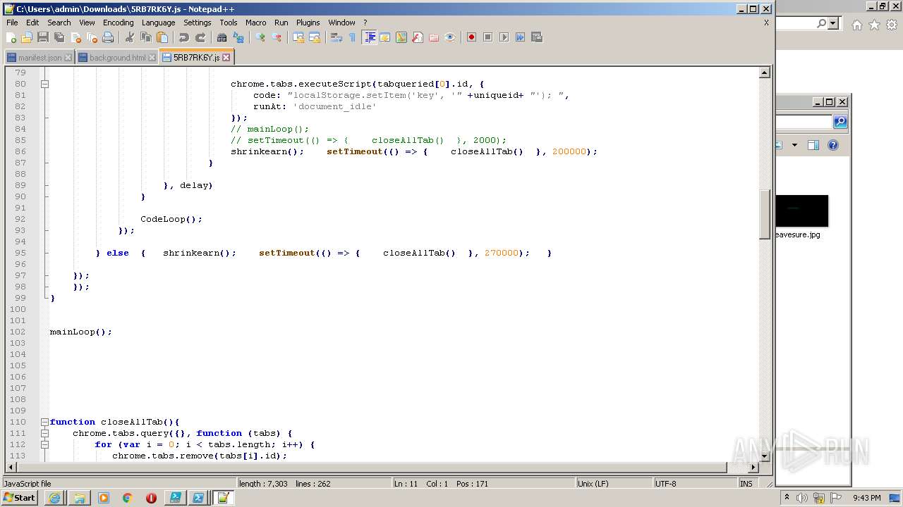The image size is (903, 507).
Task: Click the horizontal scrollbar right arrow
Action: coord(753,467)
